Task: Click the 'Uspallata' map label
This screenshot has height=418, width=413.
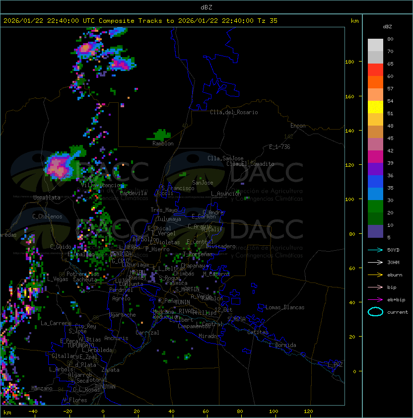Action: click(47, 198)
